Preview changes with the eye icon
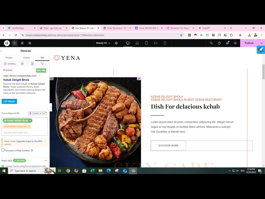265x199 pixels. (x=235, y=43)
